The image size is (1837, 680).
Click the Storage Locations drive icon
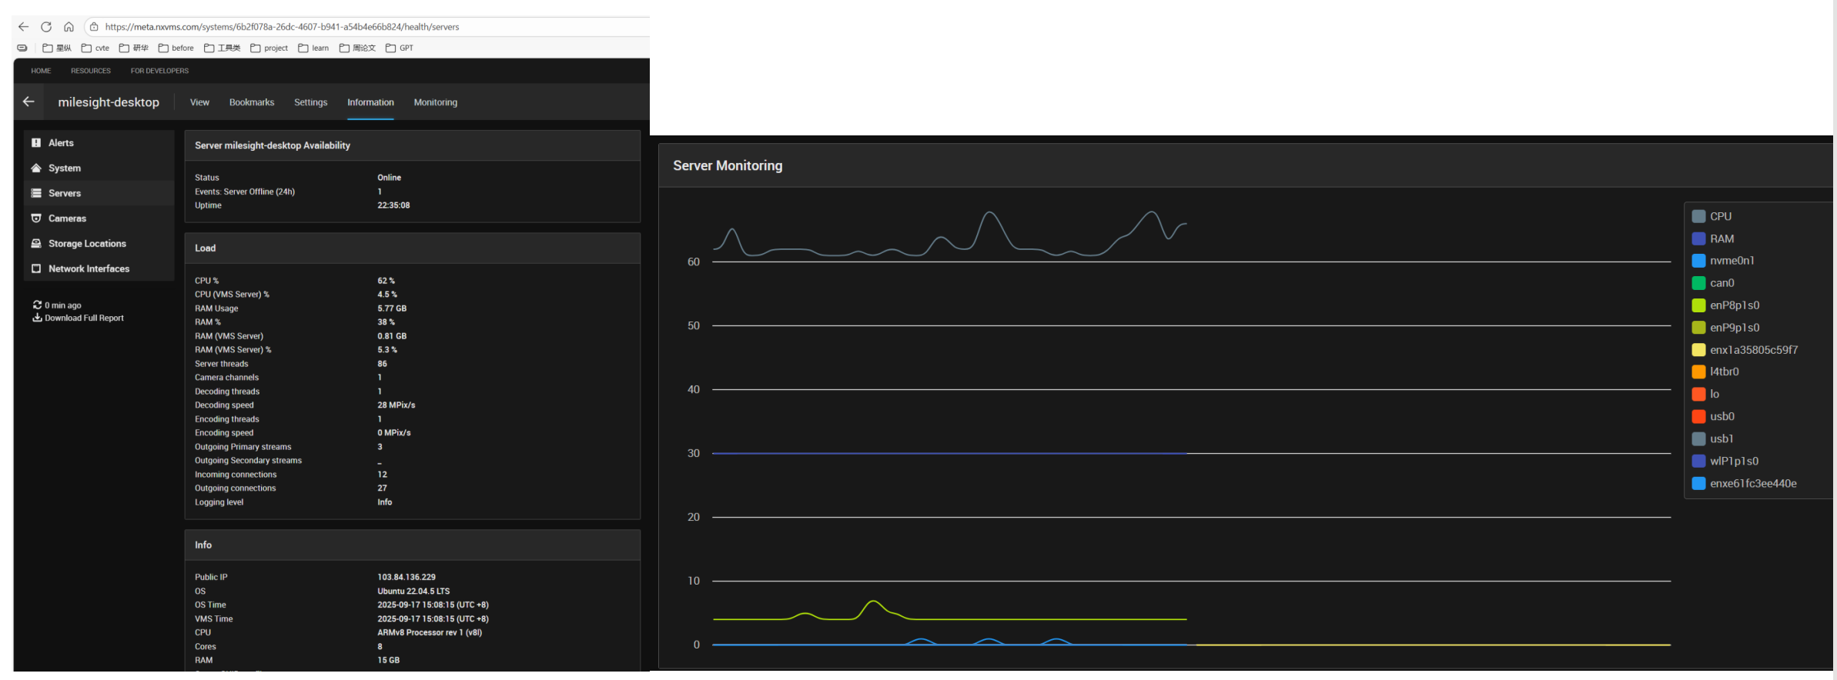click(36, 244)
